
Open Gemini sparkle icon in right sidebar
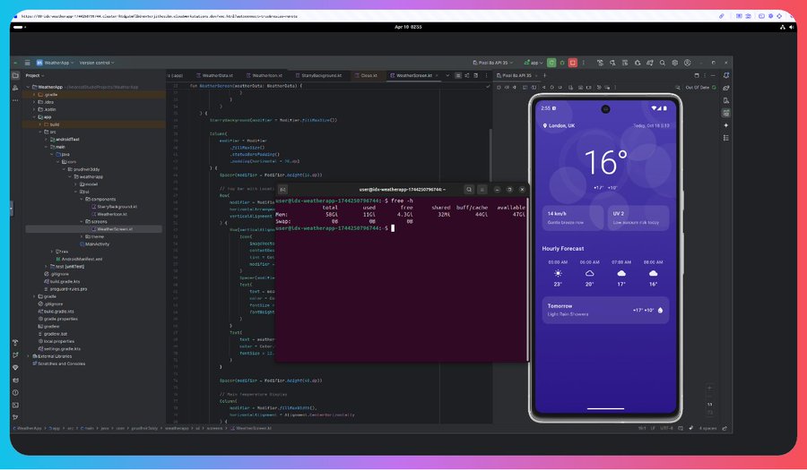point(726,125)
